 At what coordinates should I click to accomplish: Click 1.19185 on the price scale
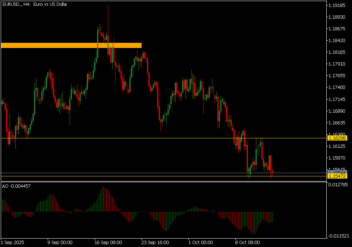click(337, 5)
